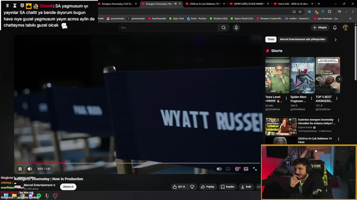Click the 'Paylaş' share button
Screen dimensions: 357x200
[208, 187]
